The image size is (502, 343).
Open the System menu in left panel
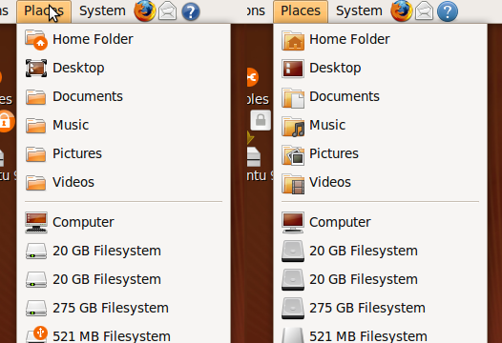pos(102,11)
